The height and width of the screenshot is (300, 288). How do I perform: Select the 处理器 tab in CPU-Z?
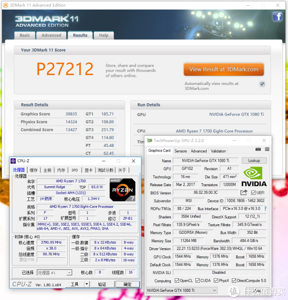[x=19, y=170]
